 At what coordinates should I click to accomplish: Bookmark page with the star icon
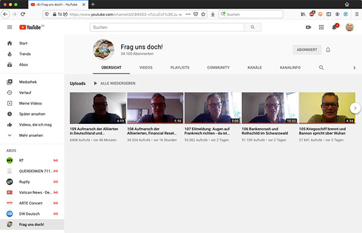pos(203,14)
